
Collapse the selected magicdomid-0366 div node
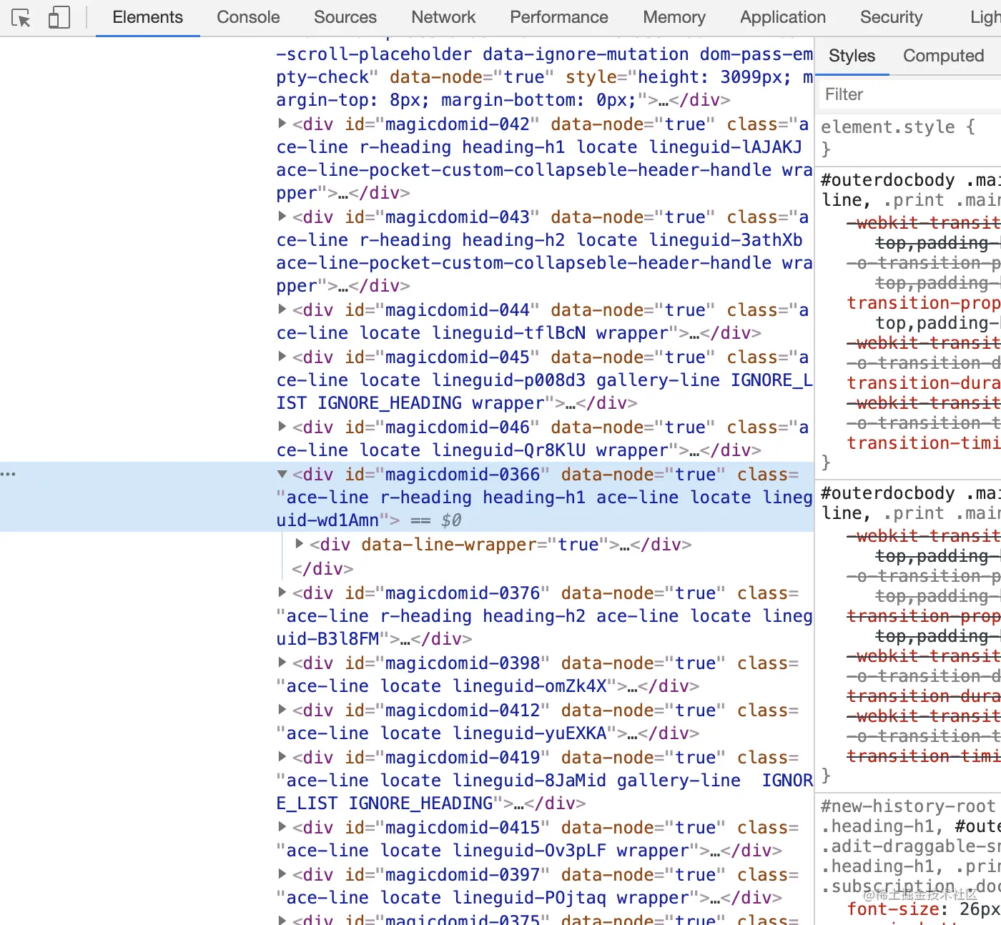[x=282, y=474]
